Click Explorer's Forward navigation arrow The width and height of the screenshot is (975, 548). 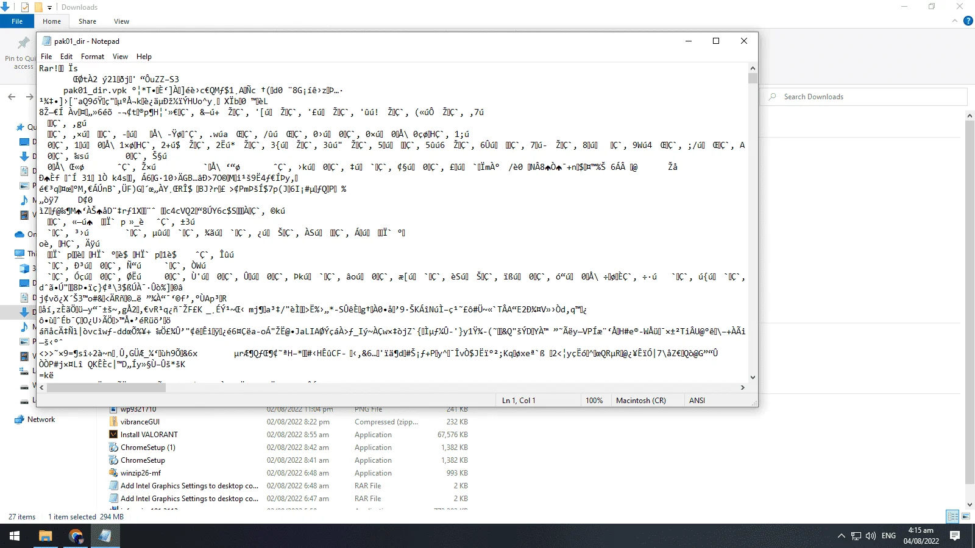click(x=29, y=97)
